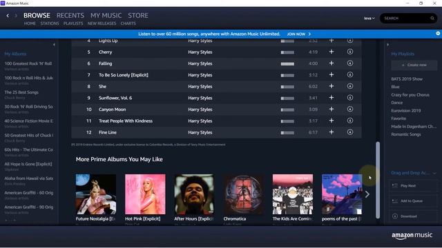Image resolution: width=442 pixels, height=248 pixels.
Task: Click the vertical page scrollbar
Action: (x=378, y=180)
